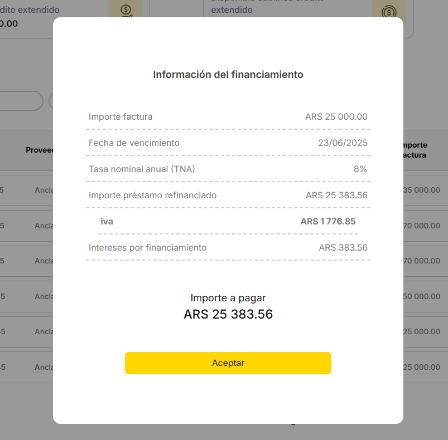Click the Tasa nominal anual (TNA) label
The height and width of the screenshot is (440, 448).
[142, 169]
